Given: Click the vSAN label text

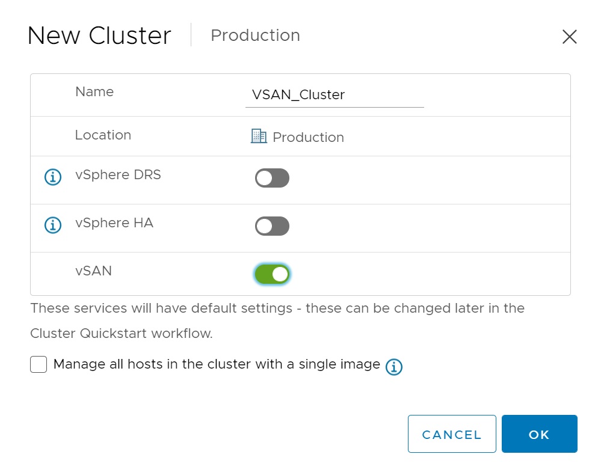Looking at the screenshot, I should [x=93, y=271].
